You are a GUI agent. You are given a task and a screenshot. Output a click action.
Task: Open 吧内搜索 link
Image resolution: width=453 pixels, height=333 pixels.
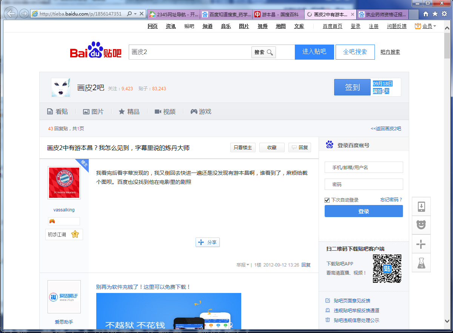pyautogui.click(x=390, y=52)
